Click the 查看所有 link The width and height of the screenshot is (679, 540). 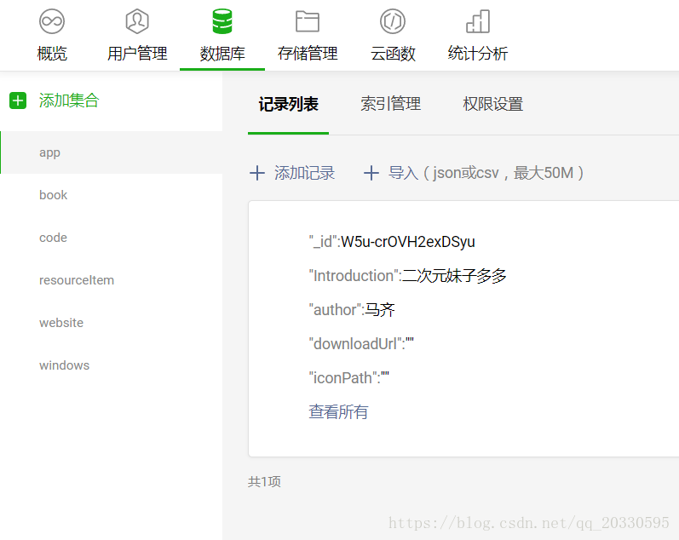click(x=338, y=412)
